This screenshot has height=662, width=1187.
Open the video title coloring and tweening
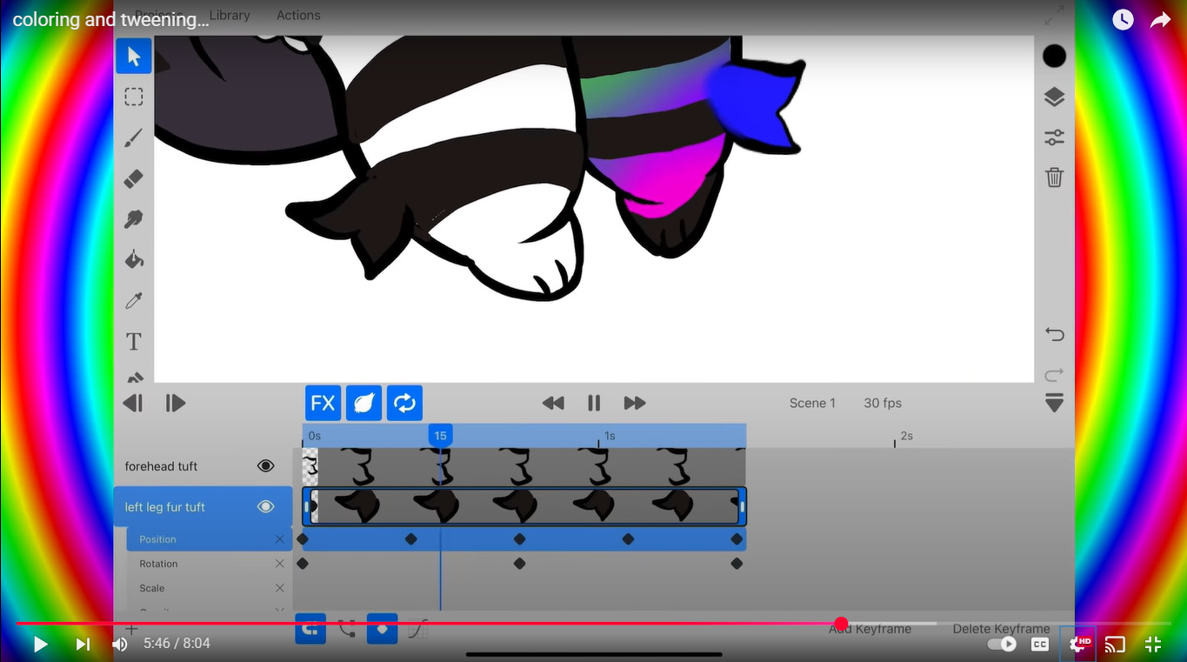click(x=110, y=19)
